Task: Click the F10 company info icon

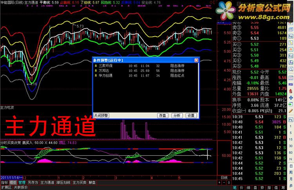Action: pos(290,36)
